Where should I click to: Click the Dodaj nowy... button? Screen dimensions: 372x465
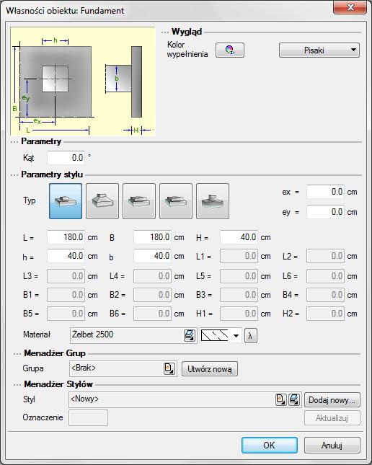[332, 400]
